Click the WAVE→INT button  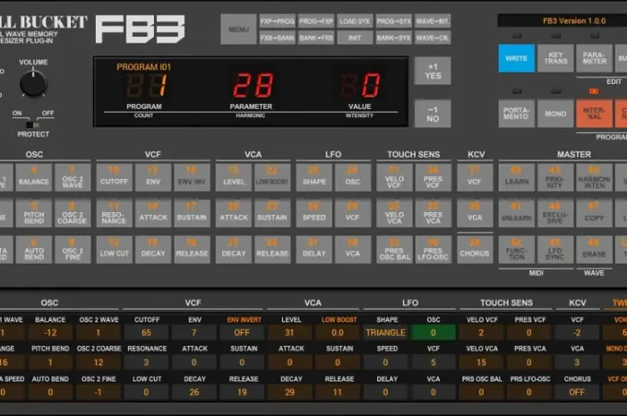(433, 21)
